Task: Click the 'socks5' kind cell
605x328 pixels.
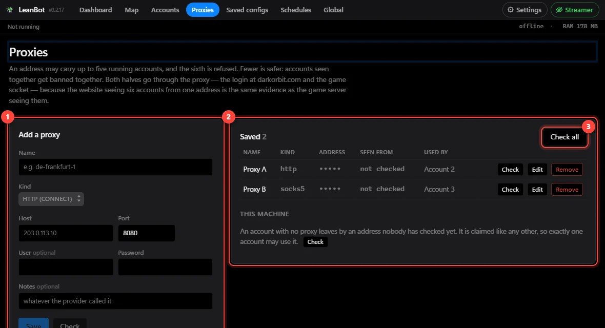Action: click(292, 189)
